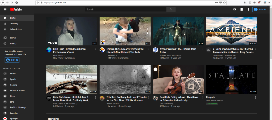Play the barn owl baby thumbnail
272x120 pixels.
(x=125, y=79)
